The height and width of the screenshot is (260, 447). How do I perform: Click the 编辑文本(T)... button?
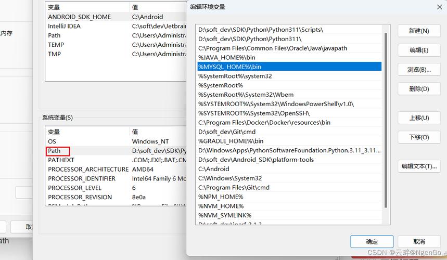click(x=419, y=166)
